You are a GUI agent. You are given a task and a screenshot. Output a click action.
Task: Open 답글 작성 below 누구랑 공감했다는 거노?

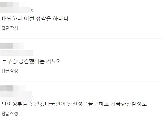point(10,71)
